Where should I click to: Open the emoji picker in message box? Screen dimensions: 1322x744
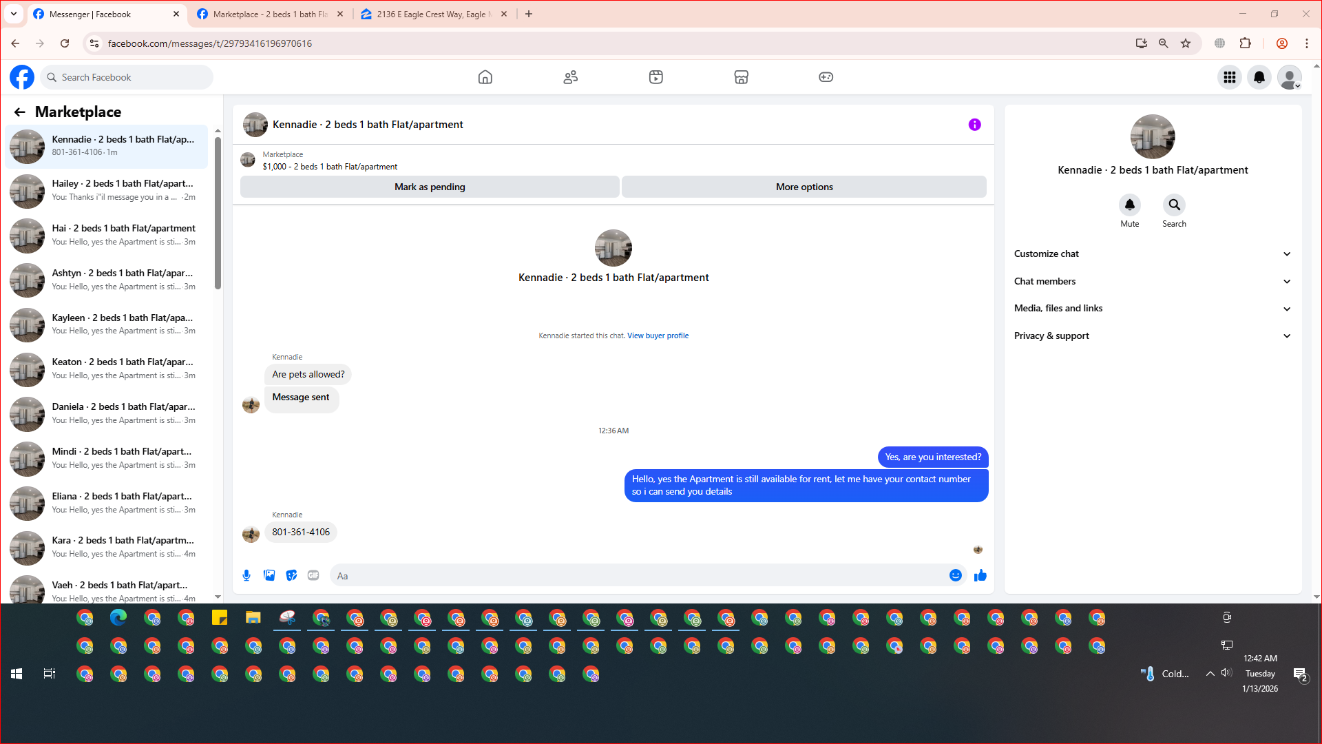pyautogui.click(x=955, y=575)
